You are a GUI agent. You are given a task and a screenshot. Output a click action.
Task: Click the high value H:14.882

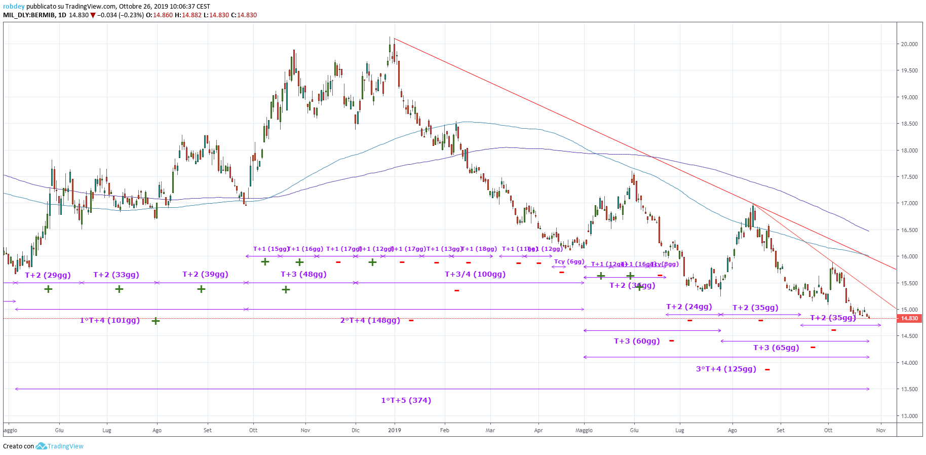click(188, 15)
